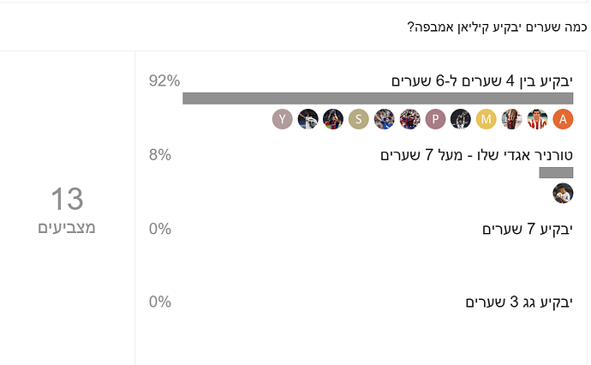This screenshot has width=591, height=365.
Task: Click the yellow 'M' voter avatar
Action: pyautogui.click(x=486, y=119)
